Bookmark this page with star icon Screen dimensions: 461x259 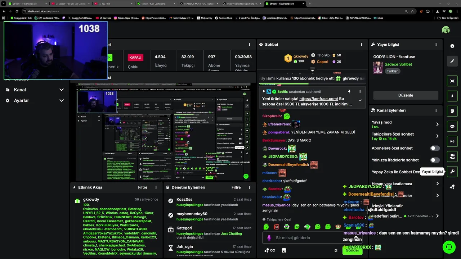(412, 11)
